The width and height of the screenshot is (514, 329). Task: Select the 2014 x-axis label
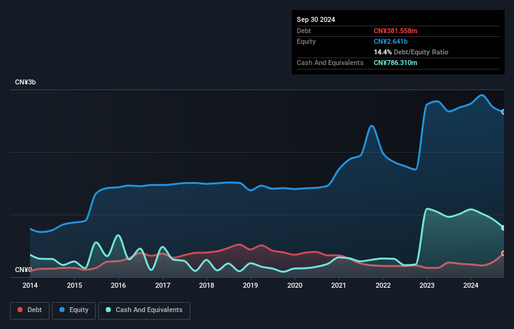click(x=30, y=285)
